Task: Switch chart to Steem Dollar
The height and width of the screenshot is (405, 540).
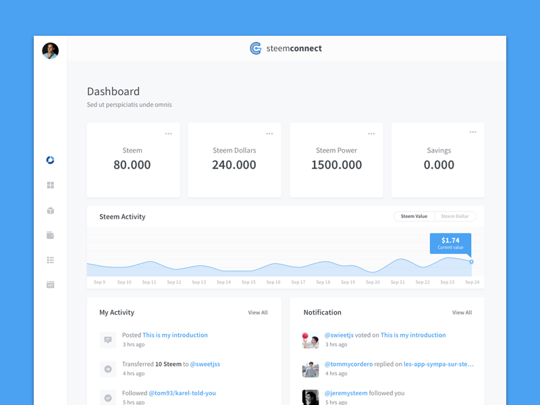Action: tap(455, 217)
